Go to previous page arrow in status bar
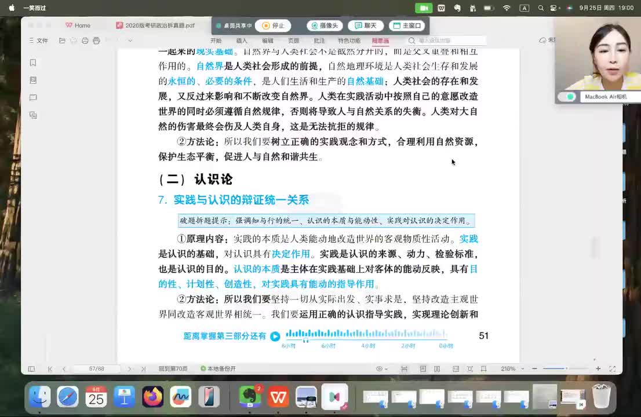Viewport: 641px width, 417px height. 64,369
